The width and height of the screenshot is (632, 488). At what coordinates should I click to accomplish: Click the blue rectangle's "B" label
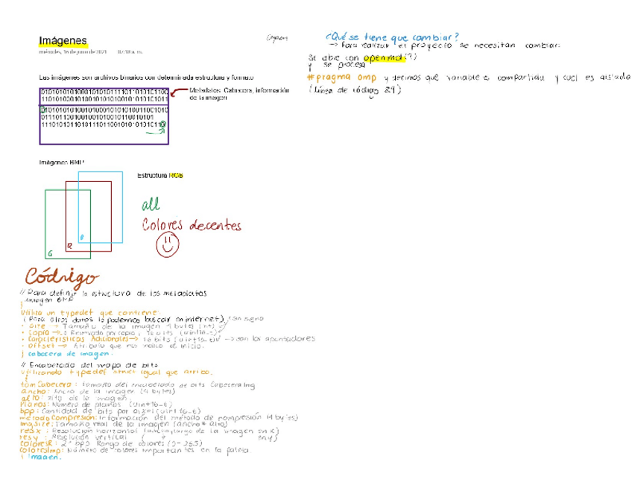[82, 238]
